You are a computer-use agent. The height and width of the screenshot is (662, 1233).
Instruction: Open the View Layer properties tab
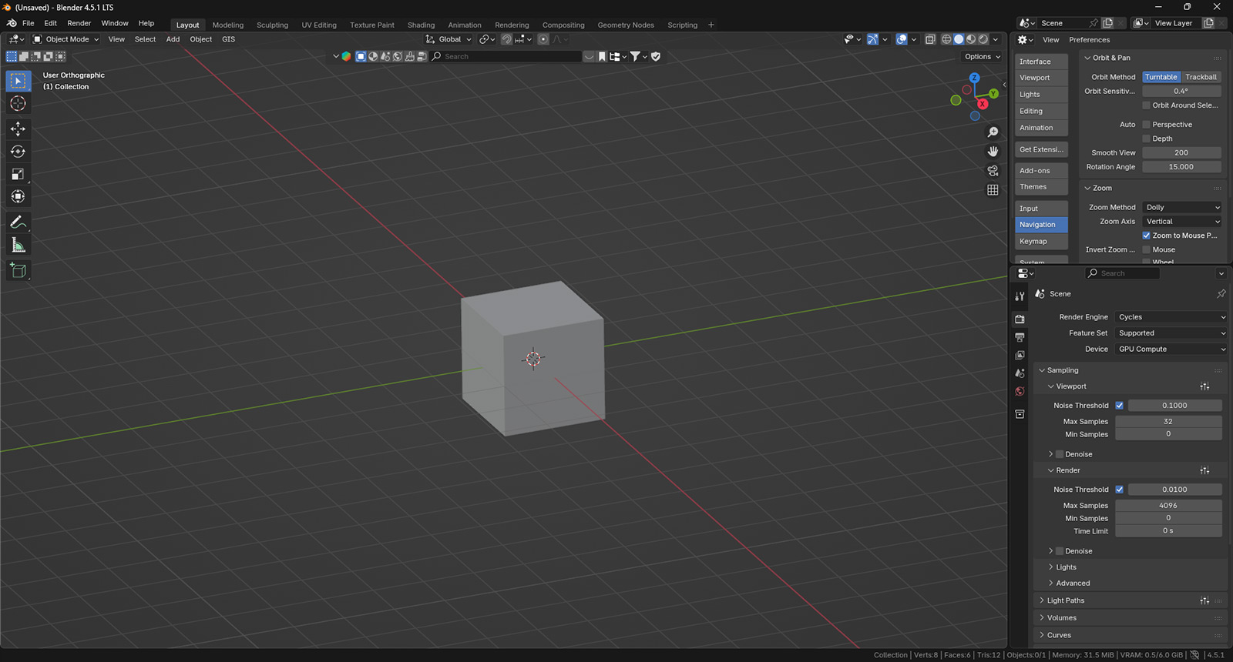coord(1020,355)
